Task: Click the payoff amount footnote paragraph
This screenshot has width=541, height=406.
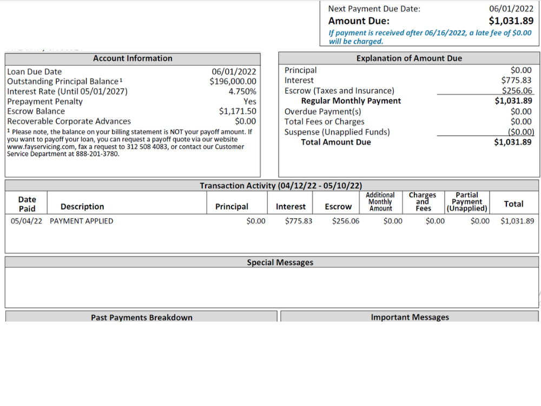Action: tap(130, 143)
